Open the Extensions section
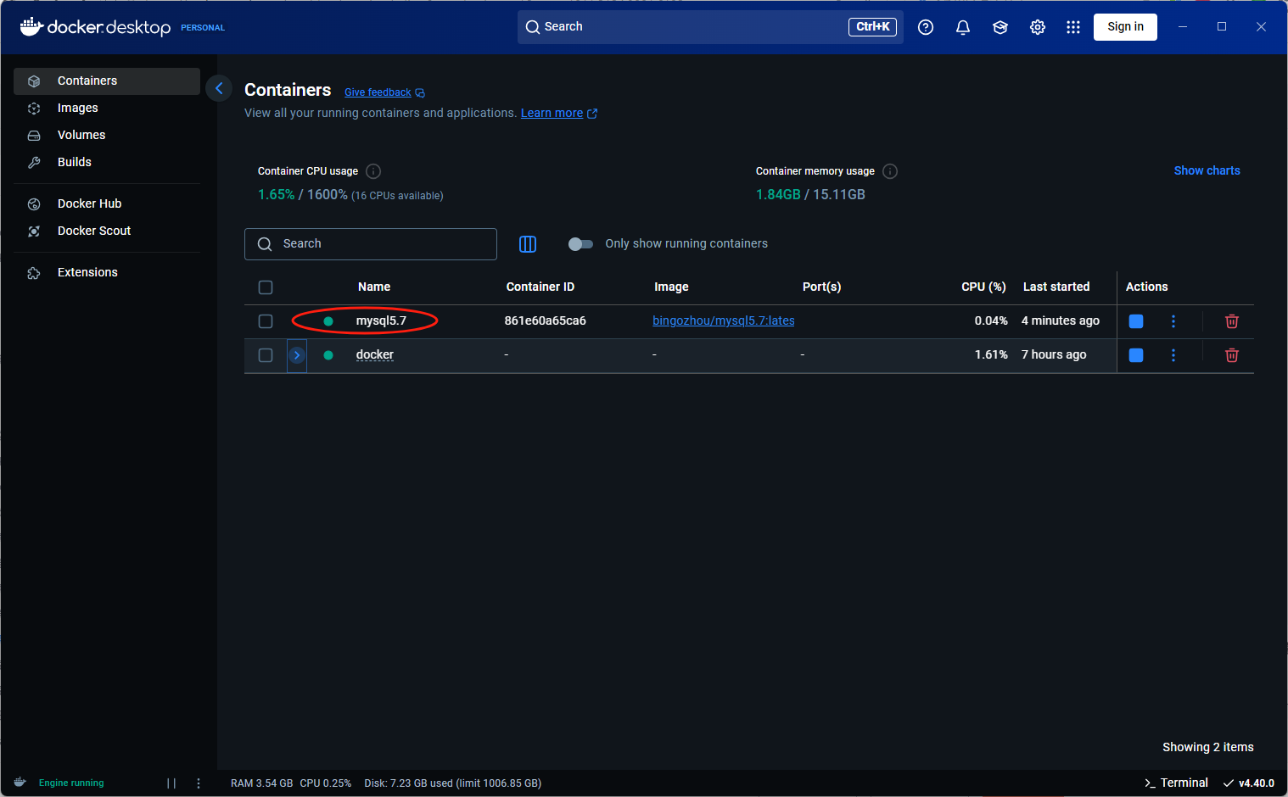 pyautogui.click(x=107, y=272)
